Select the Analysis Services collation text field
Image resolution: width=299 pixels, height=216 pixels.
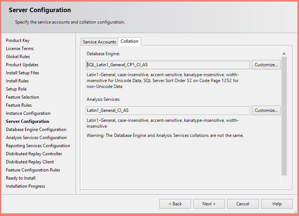point(168,110)
